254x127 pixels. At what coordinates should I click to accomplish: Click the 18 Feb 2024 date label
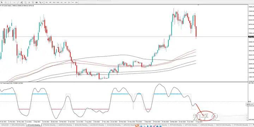[174, 121]
